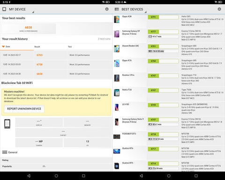The image size is (225, 180).
Task: Select the OS 13 spec tile
Action: (x=88, y=142)
